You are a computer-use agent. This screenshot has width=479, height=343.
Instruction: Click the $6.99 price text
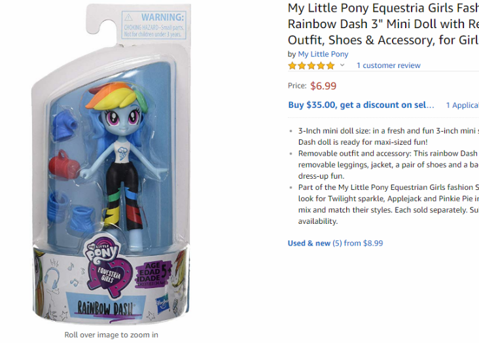[x=323, y=86]
